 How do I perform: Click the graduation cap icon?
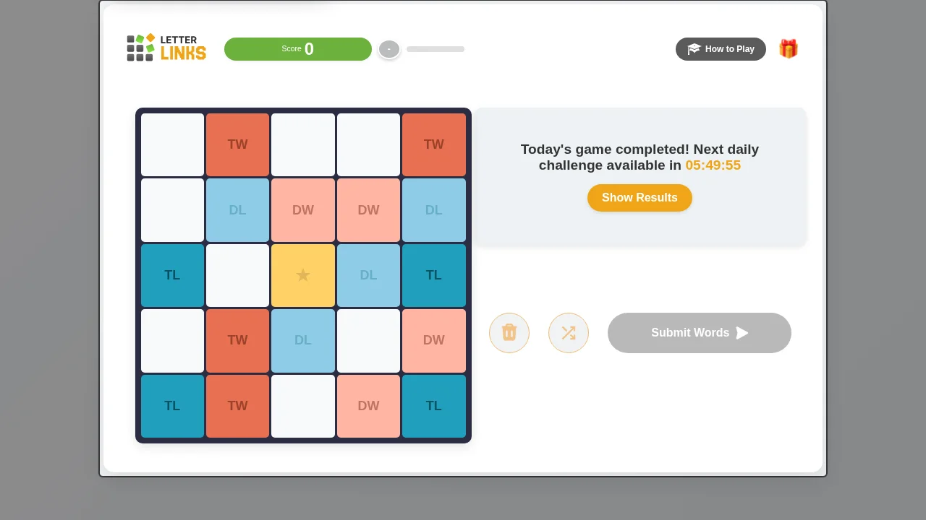tap(694, 49)
